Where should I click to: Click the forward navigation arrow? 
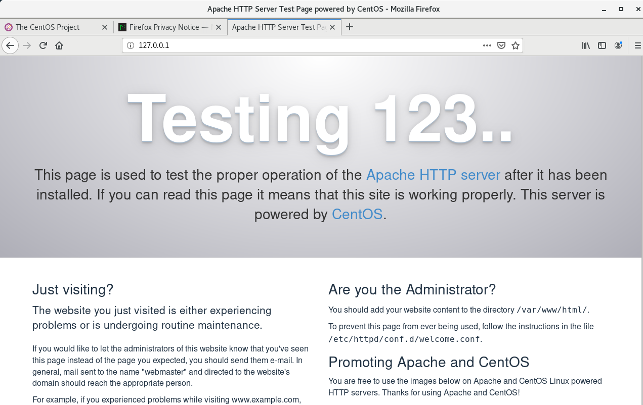[26, 45]
